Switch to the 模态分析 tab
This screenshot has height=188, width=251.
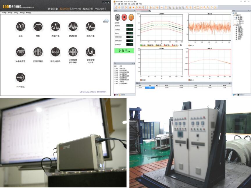click(x=88, y=9)
